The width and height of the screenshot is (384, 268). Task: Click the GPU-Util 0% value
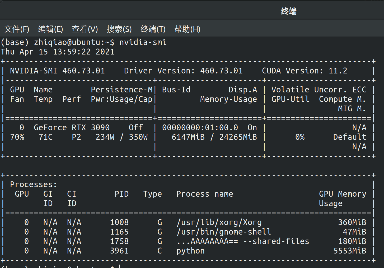pyautogui.click(x=300, y=137)
